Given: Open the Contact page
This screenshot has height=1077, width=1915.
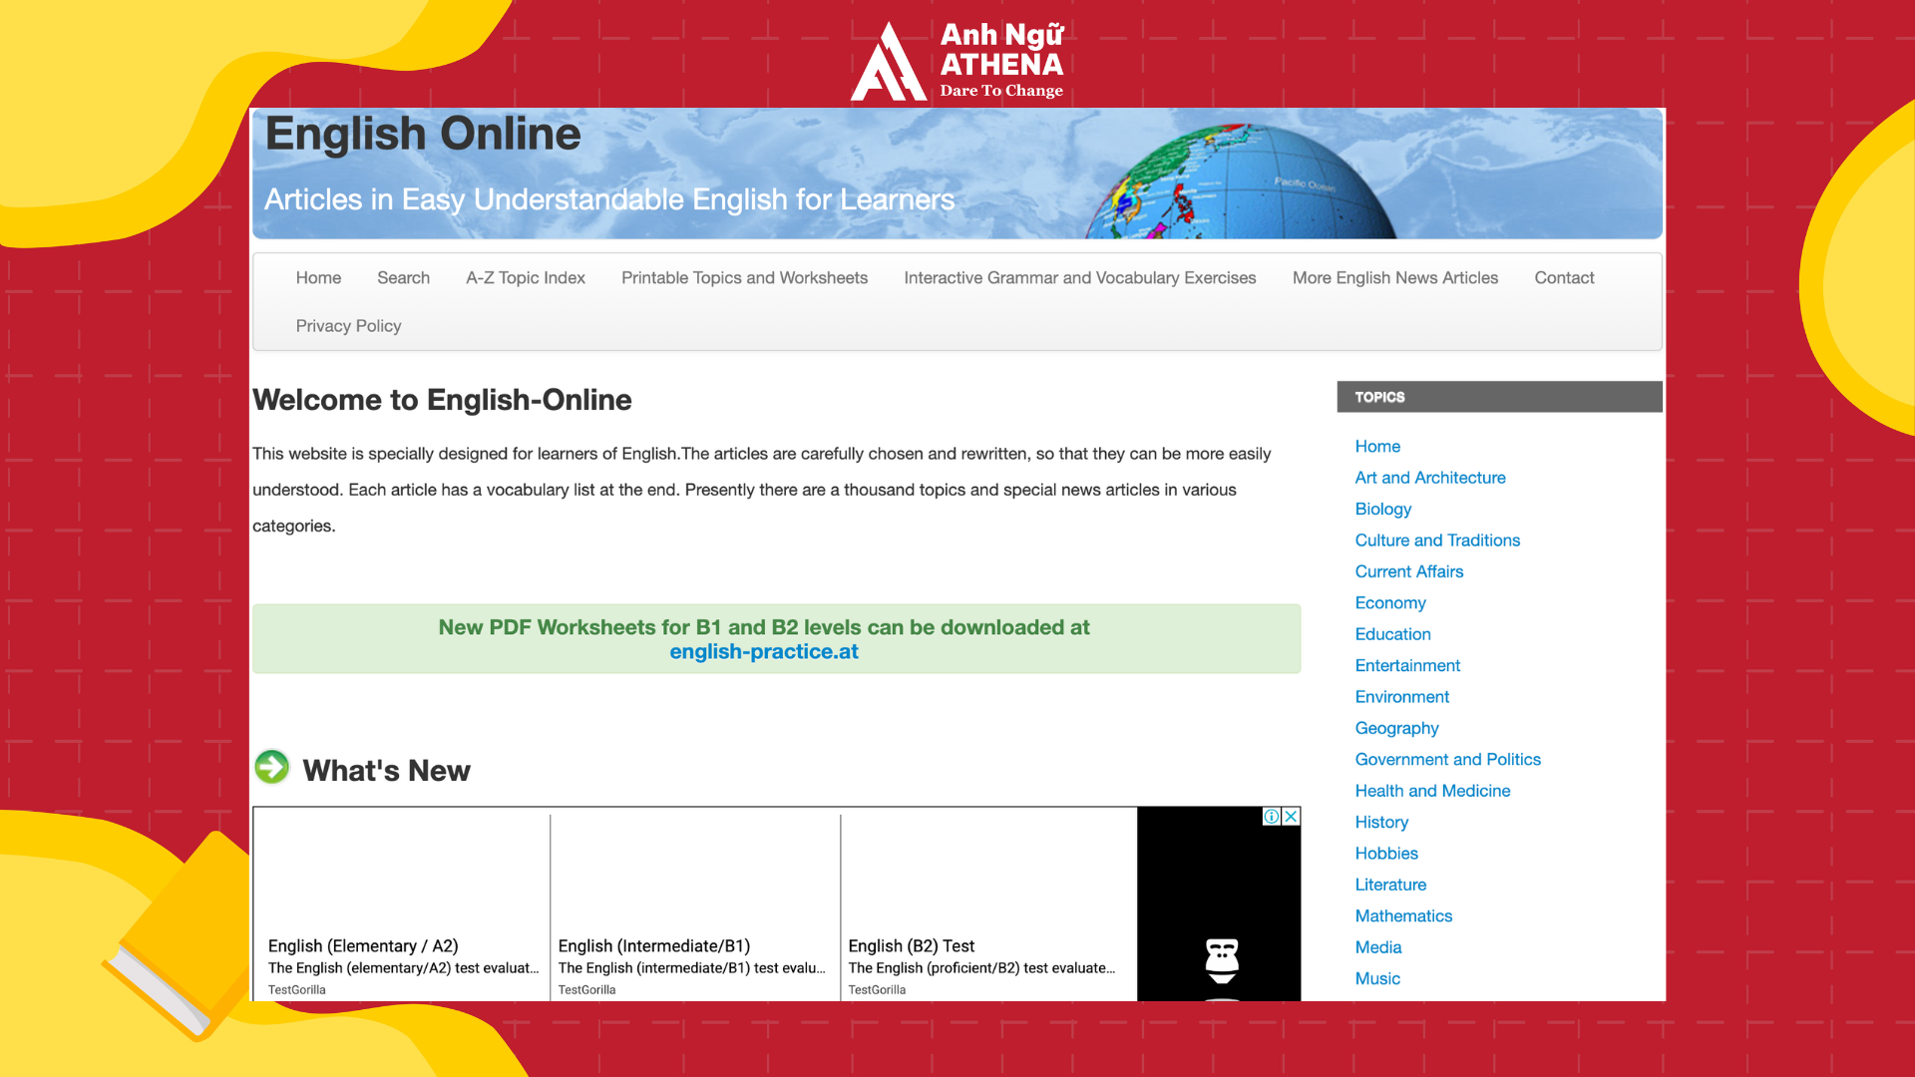Looking at the screenshot, I should pyautogui.click(x=1563, y=277).
